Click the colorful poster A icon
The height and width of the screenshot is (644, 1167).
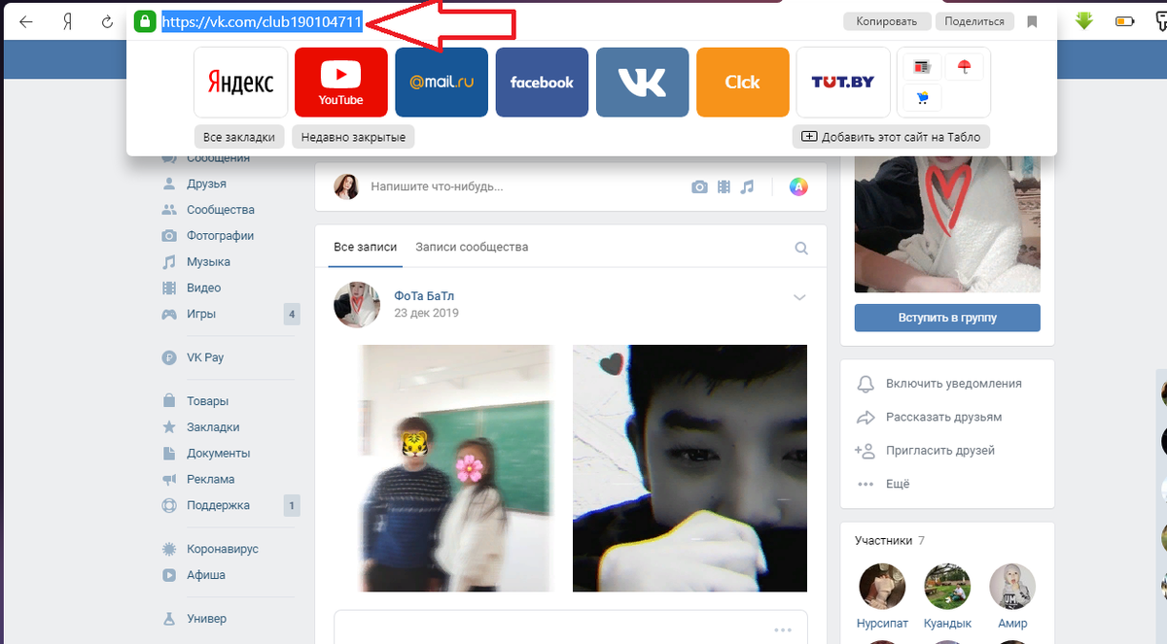point(798,186)
